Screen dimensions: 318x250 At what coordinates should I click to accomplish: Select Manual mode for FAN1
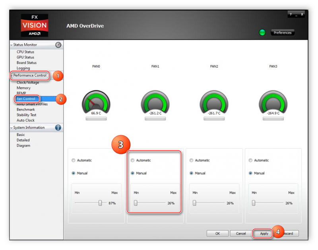click(x=132, y=173)
